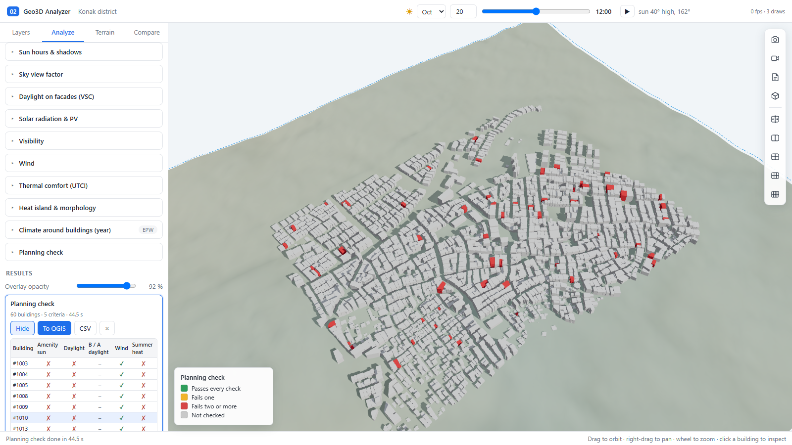Click the sun icon in top bar
The image size is (792, 445).
(409, 11)
